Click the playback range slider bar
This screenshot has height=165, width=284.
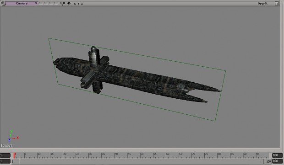point(142,161)
